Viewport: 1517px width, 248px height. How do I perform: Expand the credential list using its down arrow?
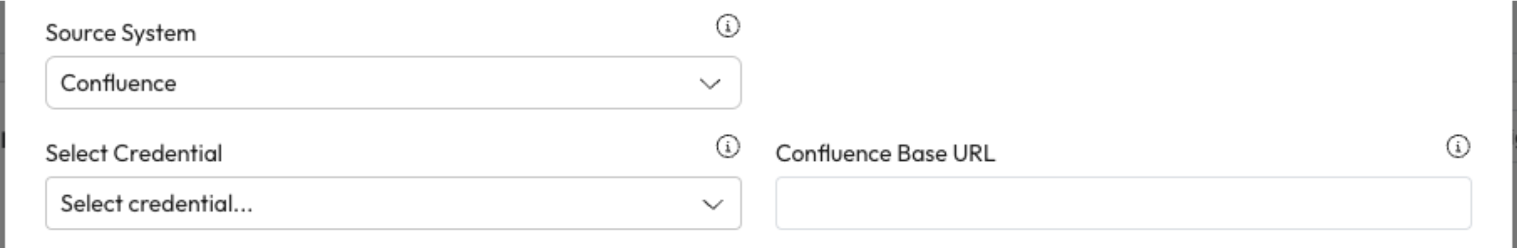click(x=712, y=204)
